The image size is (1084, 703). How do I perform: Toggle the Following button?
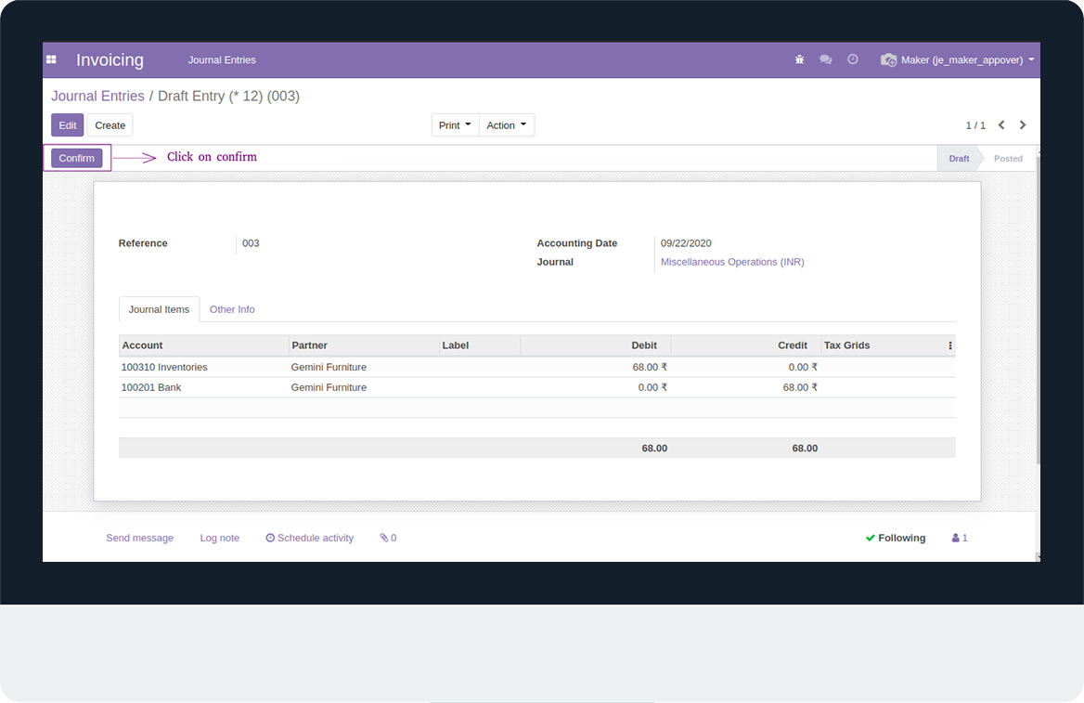[896, 538]
